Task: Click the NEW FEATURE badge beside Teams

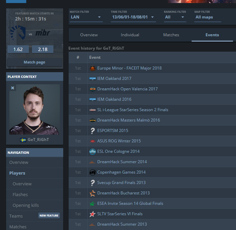Action: point(49,216)
